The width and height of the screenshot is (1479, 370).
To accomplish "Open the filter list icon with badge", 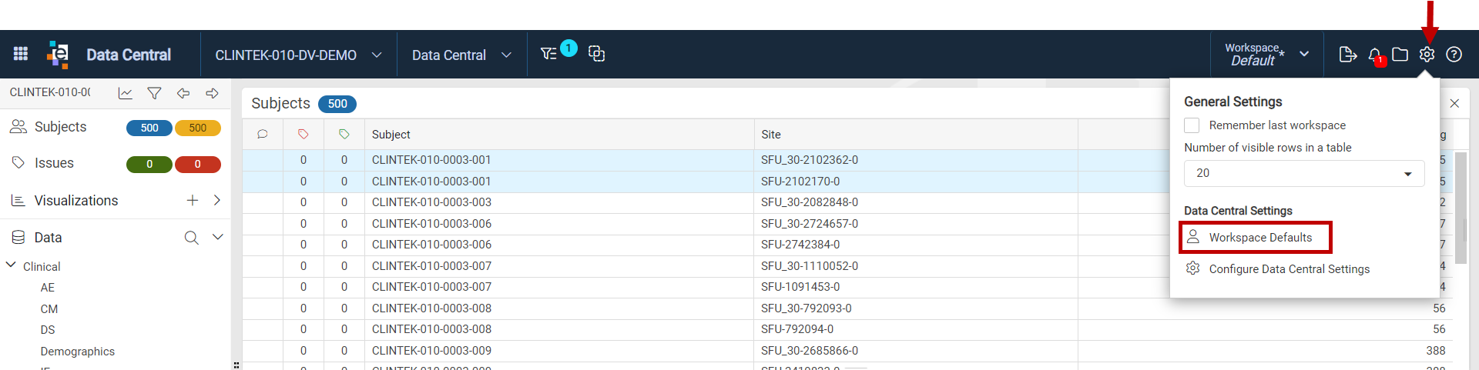I will pos(548,54).
